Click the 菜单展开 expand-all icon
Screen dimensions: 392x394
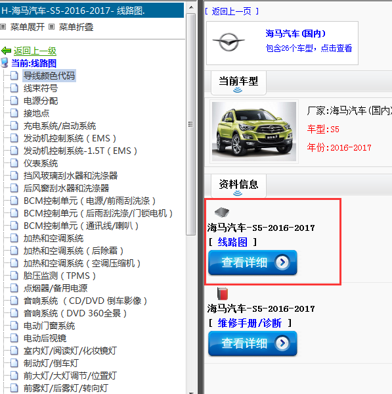coord(3,26)
